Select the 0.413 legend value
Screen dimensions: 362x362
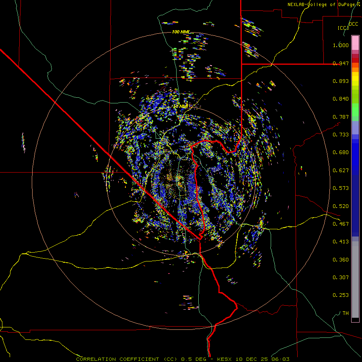point(341,242)
